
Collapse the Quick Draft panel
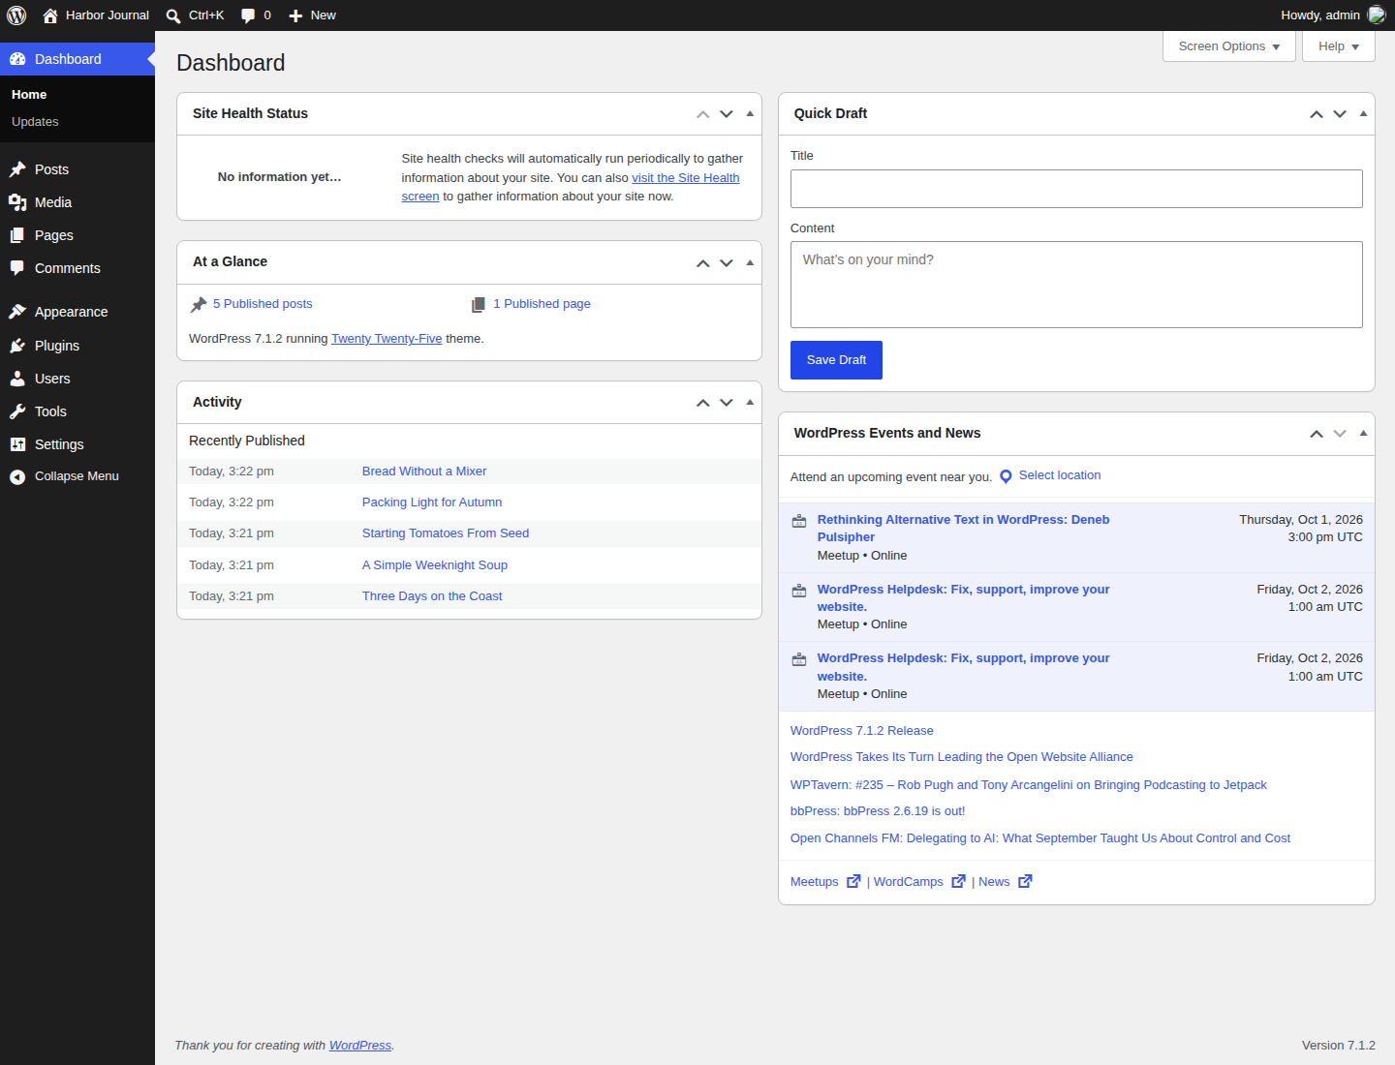(x=1363, y=114)
